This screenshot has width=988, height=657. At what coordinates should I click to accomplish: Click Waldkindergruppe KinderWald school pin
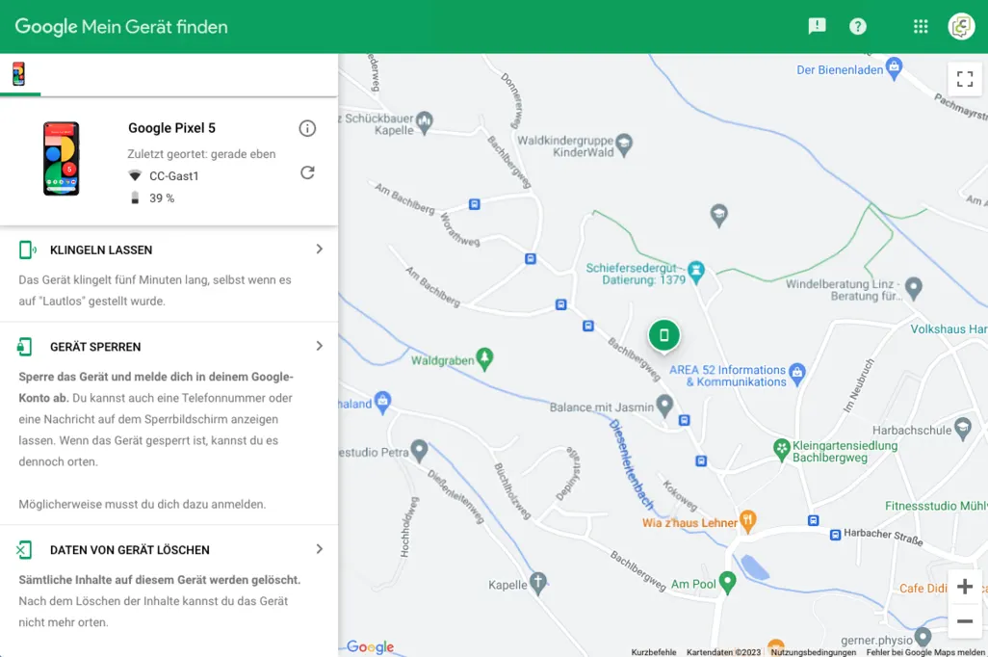[x=623, y=145]
